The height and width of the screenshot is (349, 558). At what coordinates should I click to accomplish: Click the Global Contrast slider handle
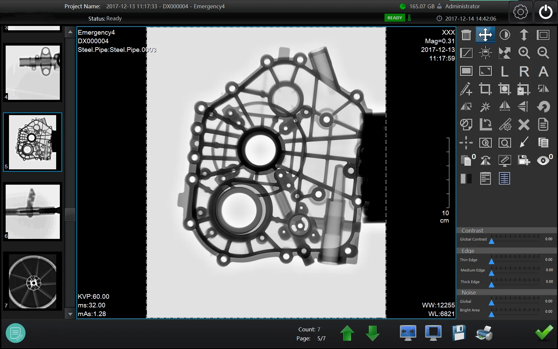[492, 241]
